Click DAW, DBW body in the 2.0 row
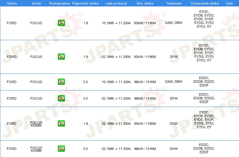The height and width of the screenshot is (157, 239). pyautogui.click(x=174, y=82)
